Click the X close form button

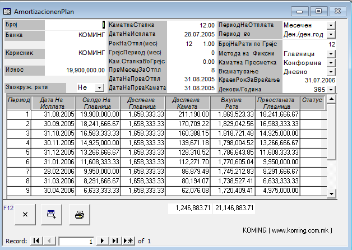pos(25,214)
